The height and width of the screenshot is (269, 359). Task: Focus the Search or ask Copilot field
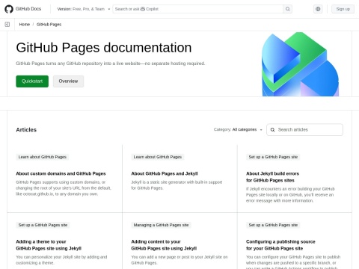[197, 9]
